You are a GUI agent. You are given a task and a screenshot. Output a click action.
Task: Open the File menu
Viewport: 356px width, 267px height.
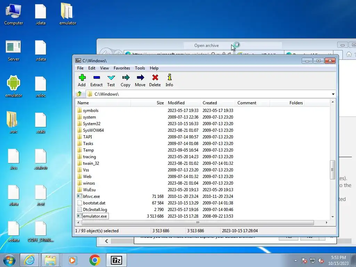click(80, 68)
